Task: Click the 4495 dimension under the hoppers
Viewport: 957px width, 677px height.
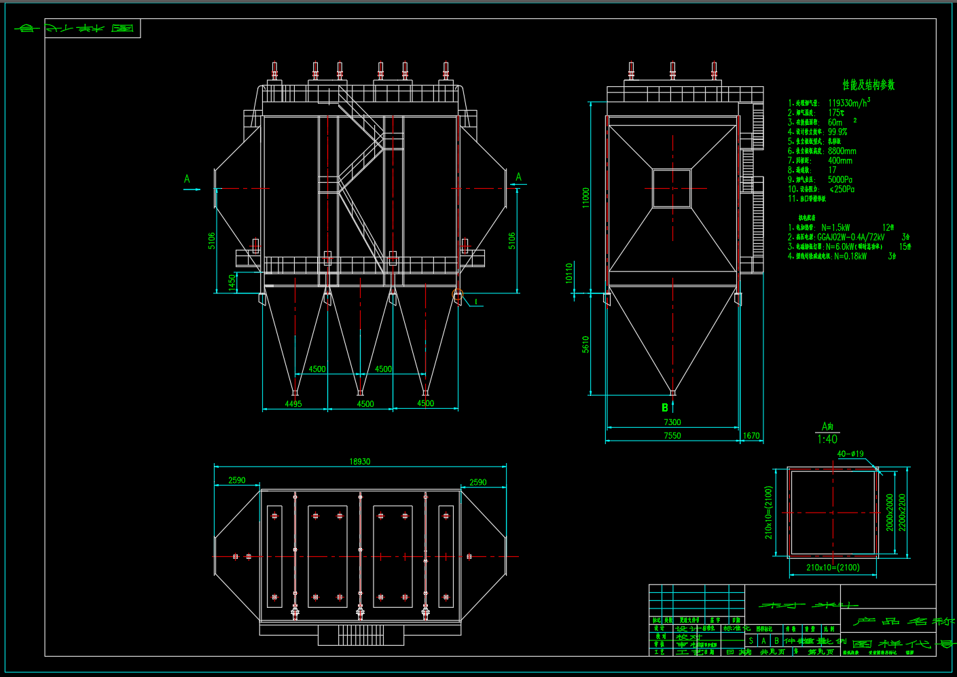Action: [293, 404]
